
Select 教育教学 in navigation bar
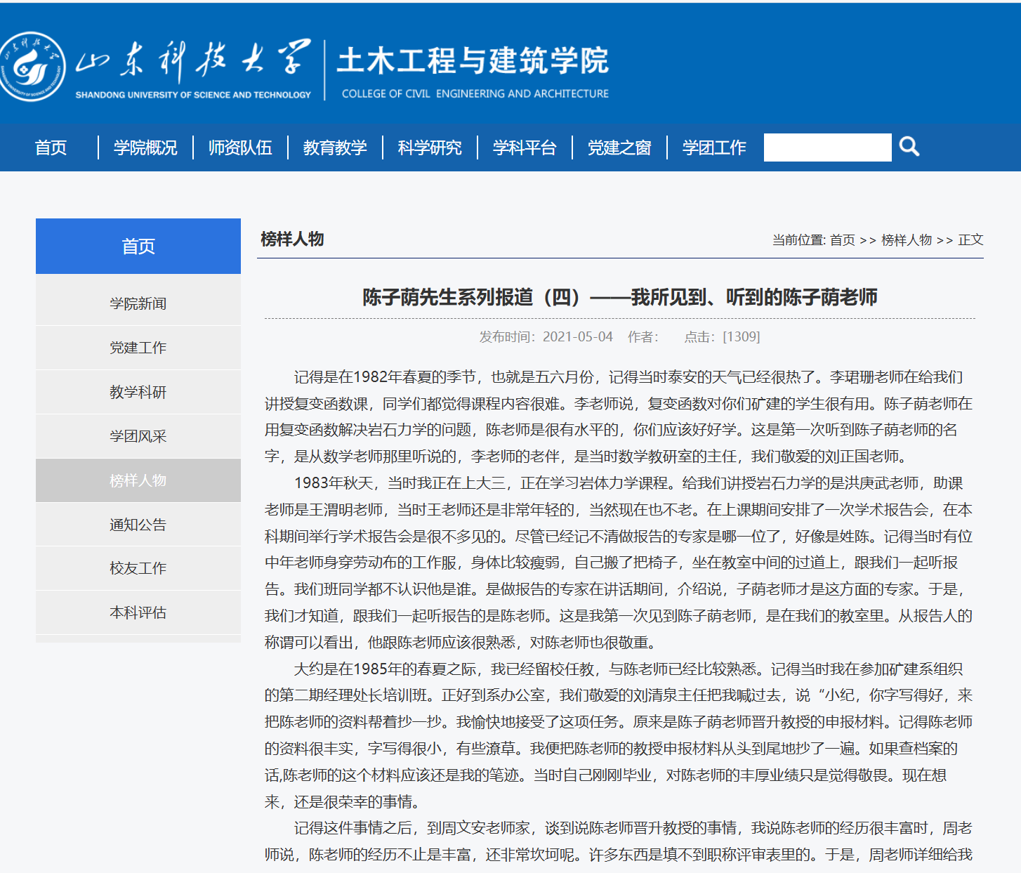point(335,147)
